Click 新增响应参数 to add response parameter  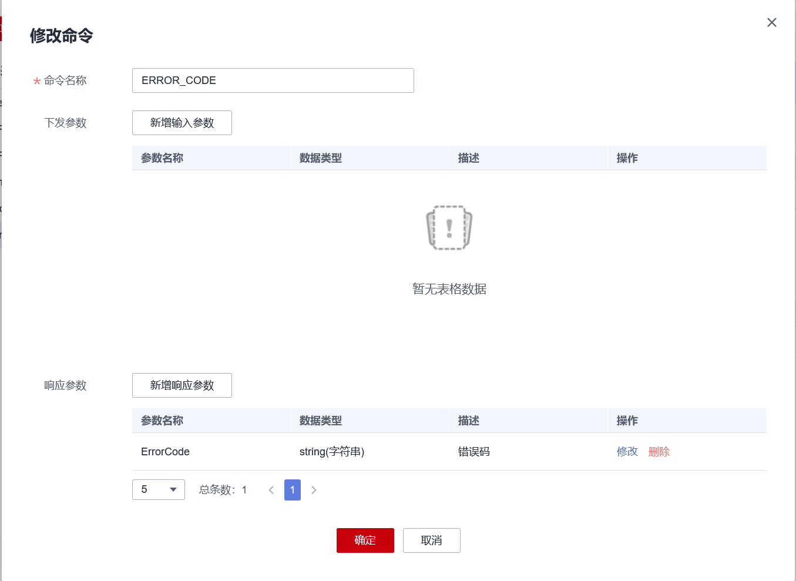(182, 385)
